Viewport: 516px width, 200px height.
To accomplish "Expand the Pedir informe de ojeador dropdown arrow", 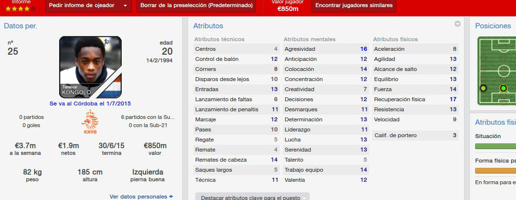I will [x=125, y=6].
